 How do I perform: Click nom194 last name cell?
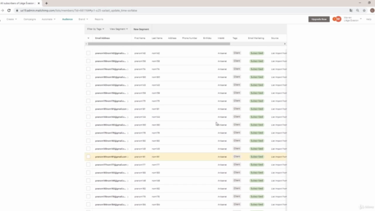[x=156, y=205]
